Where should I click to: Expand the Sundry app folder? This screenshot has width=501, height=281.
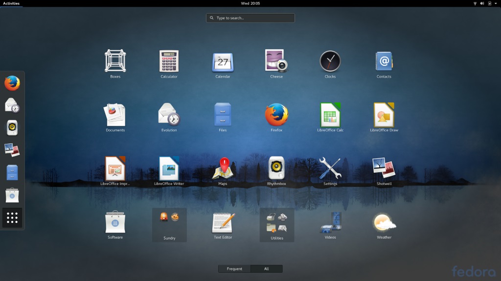(x=169, y=225)
